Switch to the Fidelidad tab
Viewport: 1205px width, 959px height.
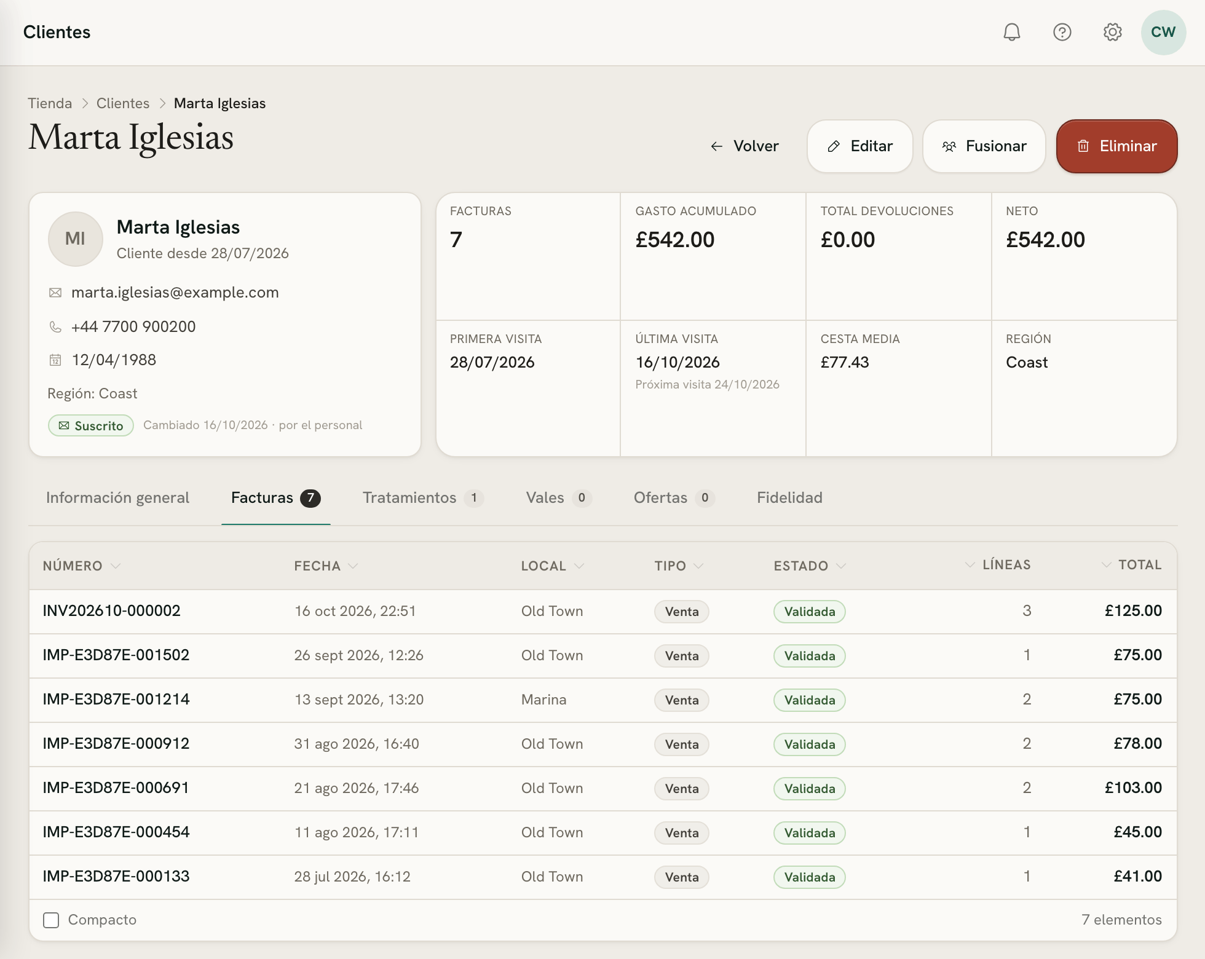[x=789, y=497]
